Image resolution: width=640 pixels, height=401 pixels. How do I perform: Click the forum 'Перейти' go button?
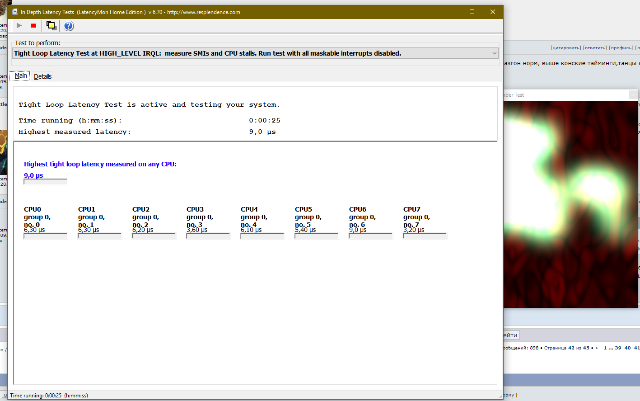(511, 335)
